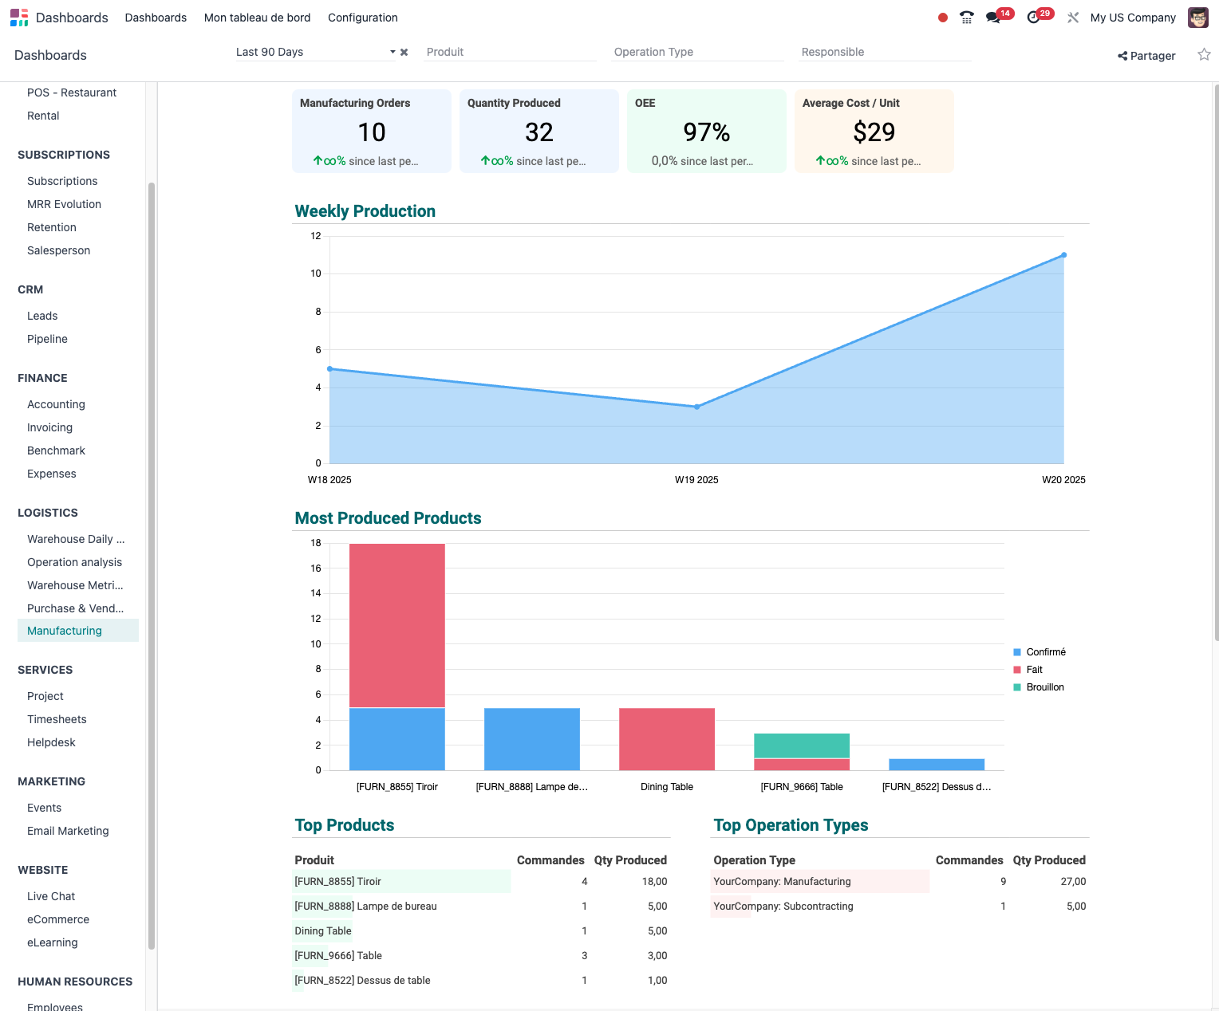Open the Configuration menu
Image resolution: width=1219 pixels, height=1011 pixels.
click(x=363, y=18)
